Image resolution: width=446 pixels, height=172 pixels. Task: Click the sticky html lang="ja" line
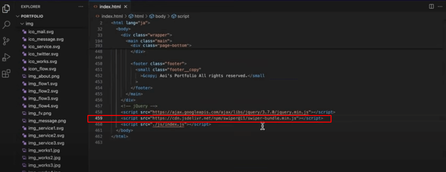130,23
